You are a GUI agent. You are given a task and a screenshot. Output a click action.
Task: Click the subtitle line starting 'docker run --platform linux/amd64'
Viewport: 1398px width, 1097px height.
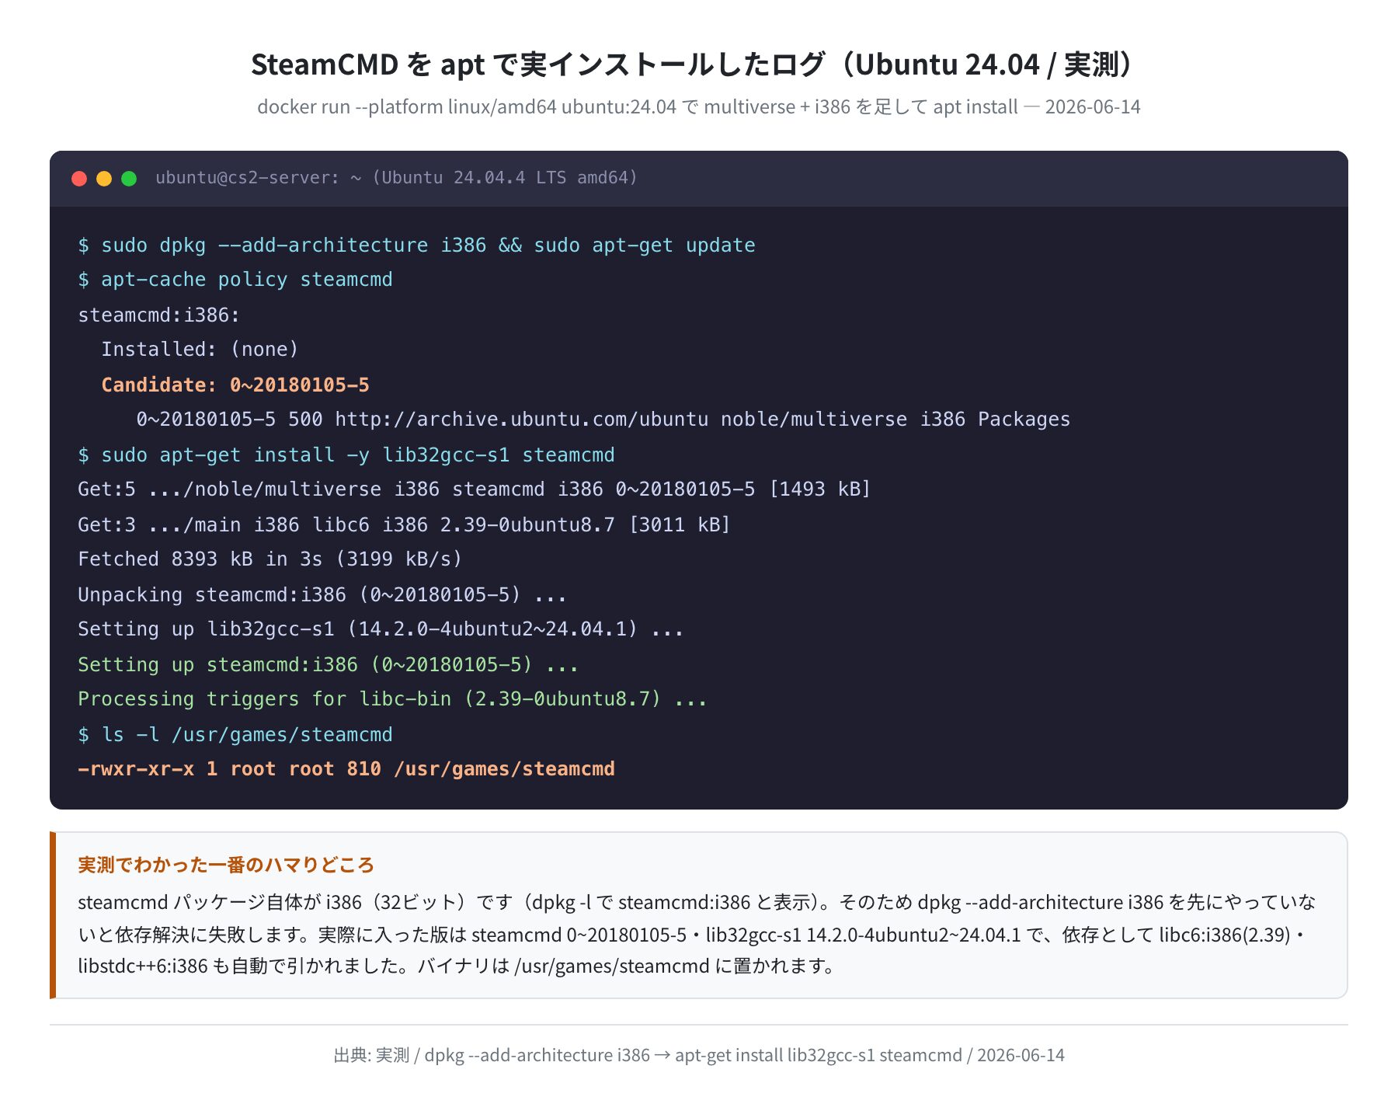click(698, 107)
